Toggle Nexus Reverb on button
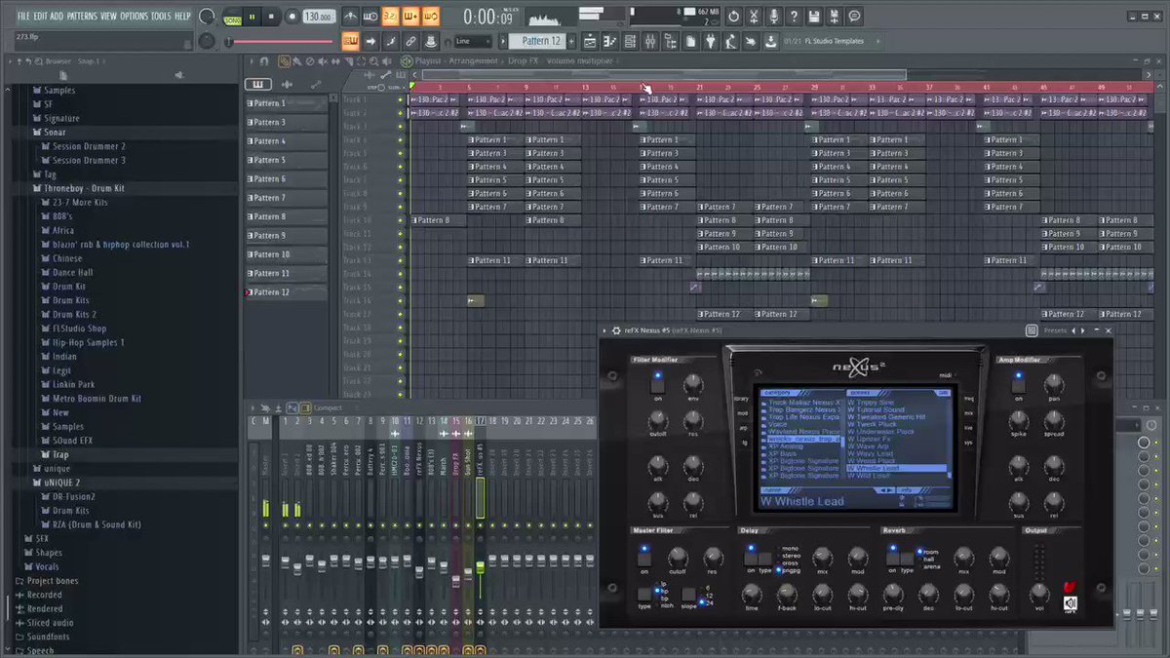Image resolution: width=1170 pixels, height=658 pixels. pos(893,559)
